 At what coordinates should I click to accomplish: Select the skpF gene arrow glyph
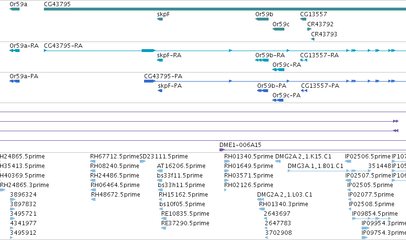coord(160,19)
